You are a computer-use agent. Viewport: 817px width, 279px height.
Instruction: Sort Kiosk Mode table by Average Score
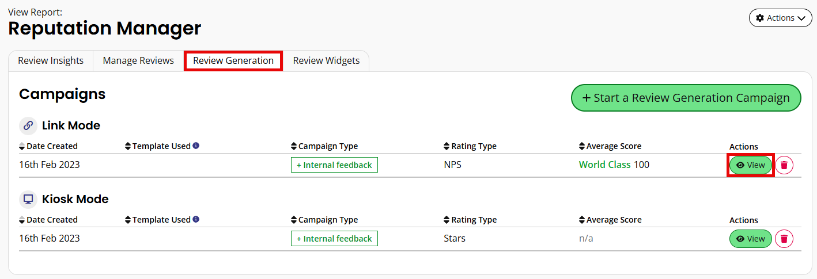pyautogui.click(x=610, y=220)
